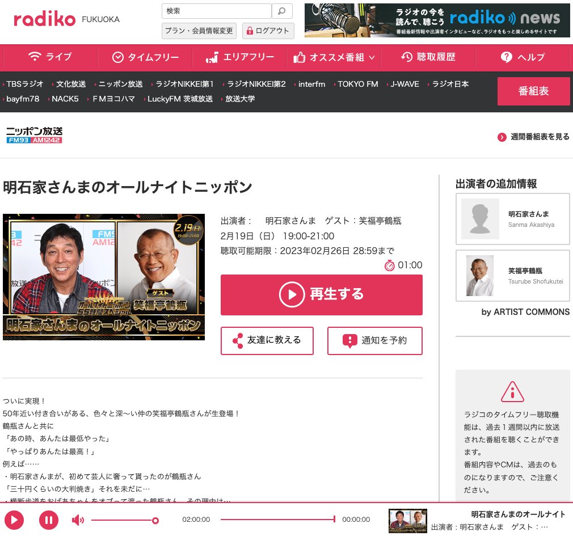573x536 pixels.
Task: Click the ヘルプ help question mark icon
Action: pos(506,57)
